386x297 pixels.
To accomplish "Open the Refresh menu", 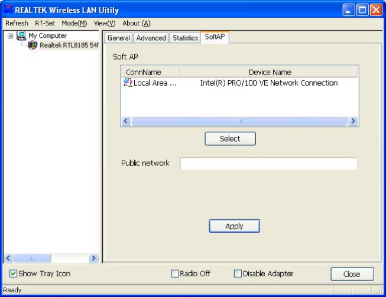I will 17,23.
